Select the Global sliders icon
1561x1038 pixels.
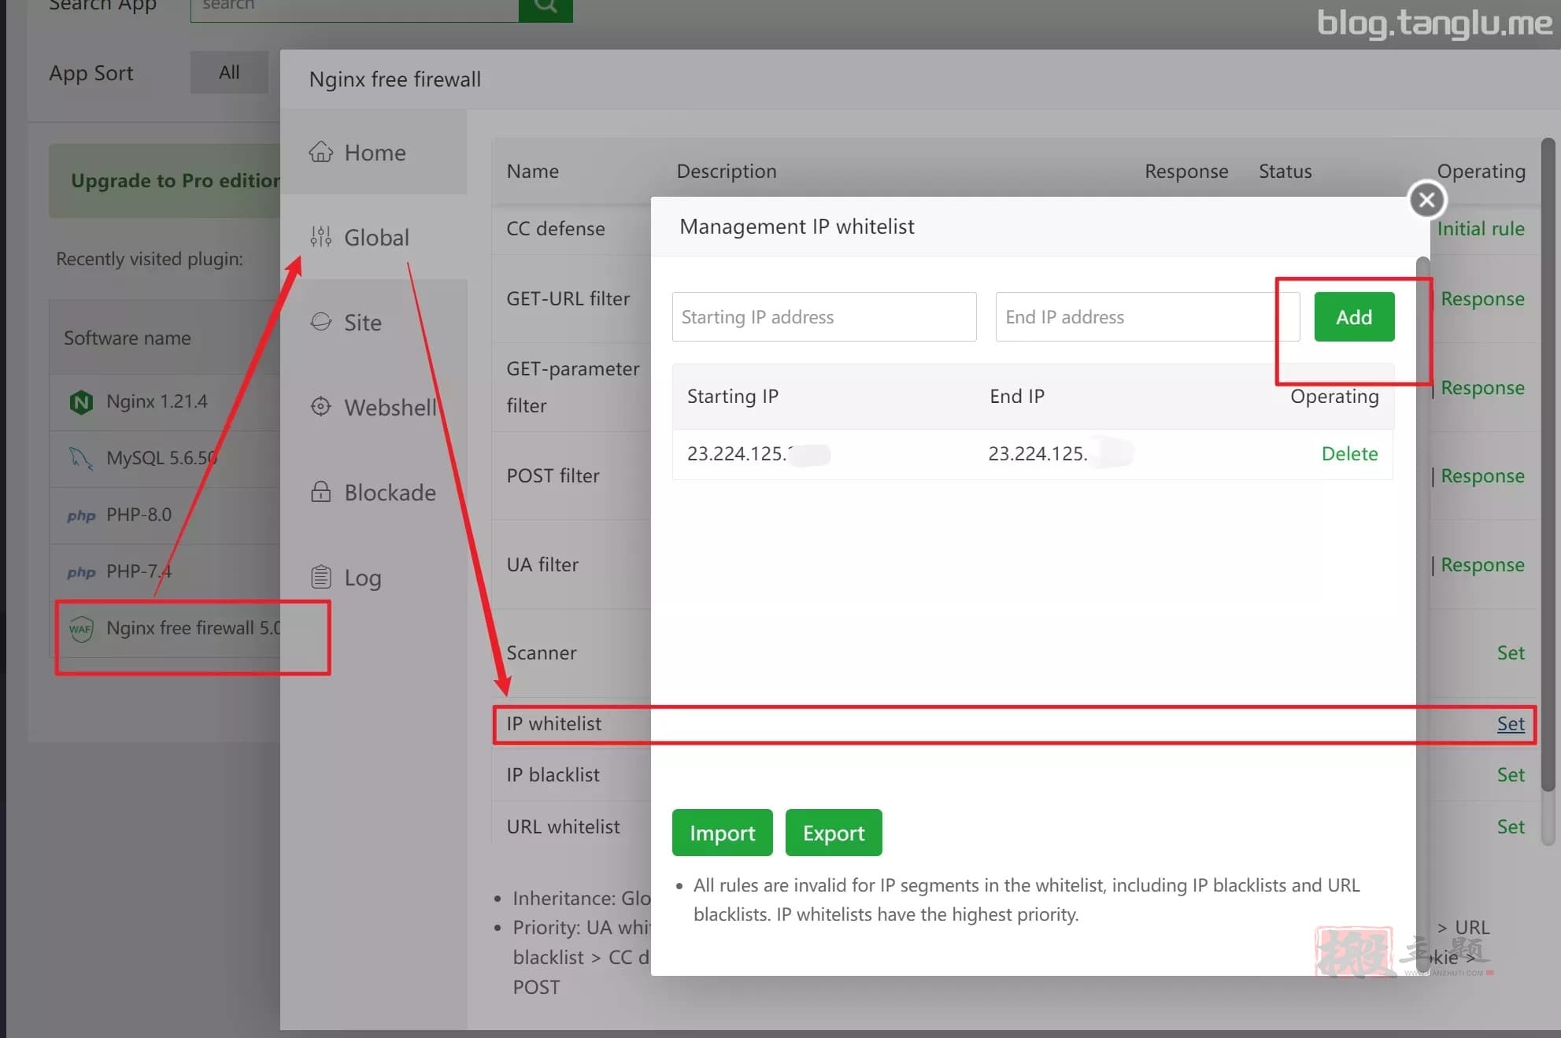coord(320,236)
